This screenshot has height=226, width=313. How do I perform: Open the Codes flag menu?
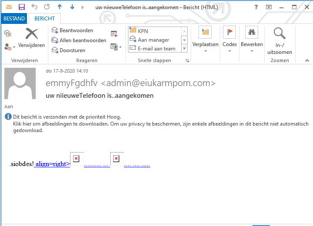coord(229,40)
